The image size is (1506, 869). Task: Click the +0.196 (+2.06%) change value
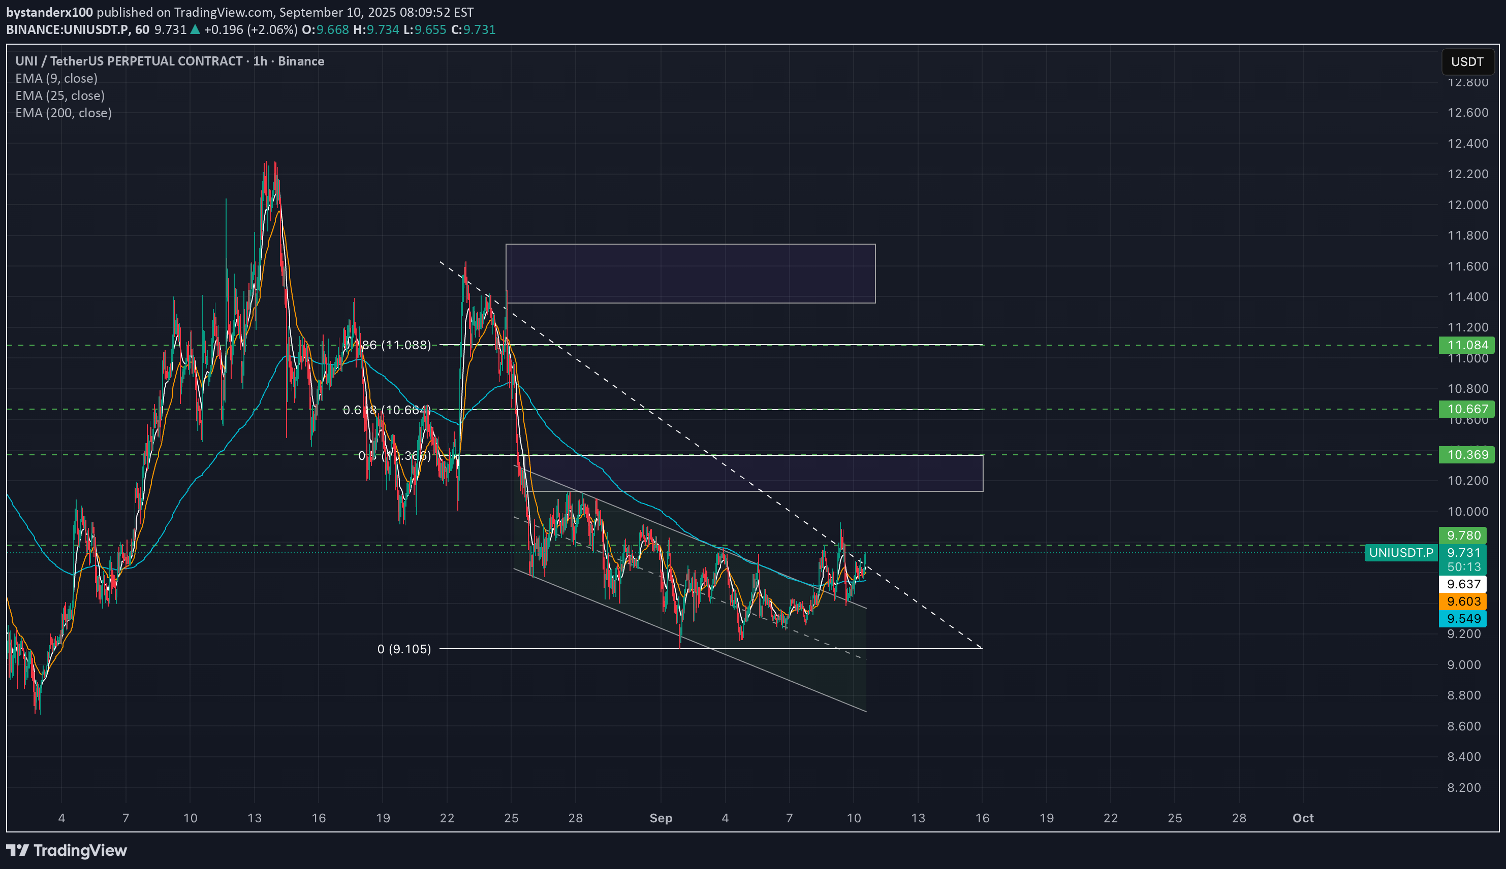(x=250, y=29)
